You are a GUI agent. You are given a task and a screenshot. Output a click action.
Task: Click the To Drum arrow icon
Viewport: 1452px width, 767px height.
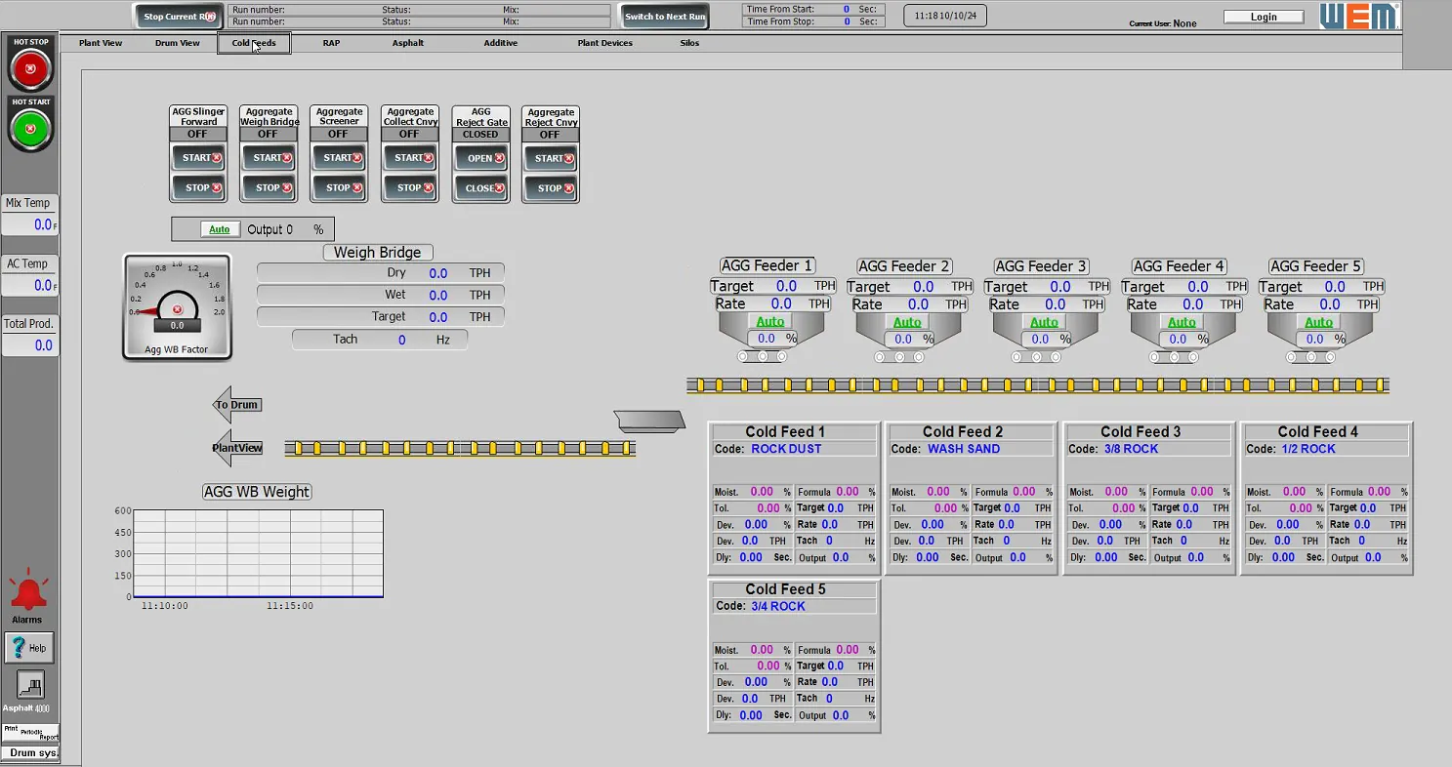pyautogui.click(x=236, y=405)
